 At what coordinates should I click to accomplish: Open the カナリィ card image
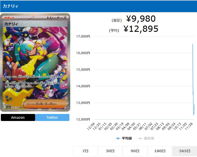click(x=35, y=62)
